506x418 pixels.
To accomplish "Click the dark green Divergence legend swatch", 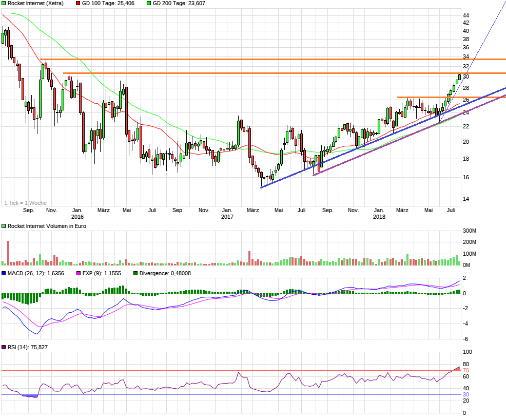I will point(135,273).
